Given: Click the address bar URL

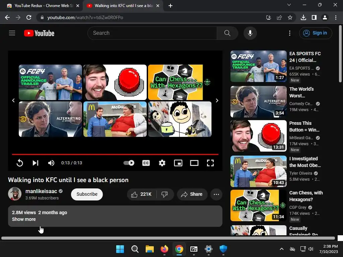Looking at the screenshot, I should point(85,17).
